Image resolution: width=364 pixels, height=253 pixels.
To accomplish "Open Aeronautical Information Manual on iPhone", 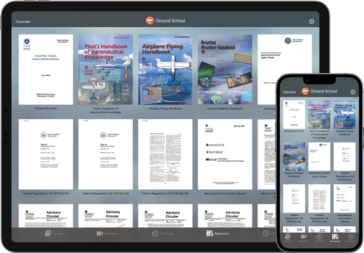I will coord(344,199).
